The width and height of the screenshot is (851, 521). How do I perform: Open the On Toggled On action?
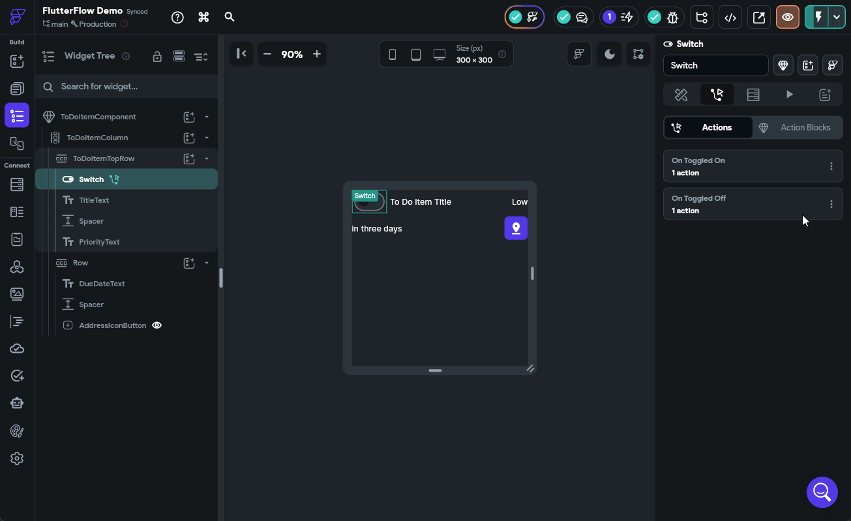[x=753, y=166]
